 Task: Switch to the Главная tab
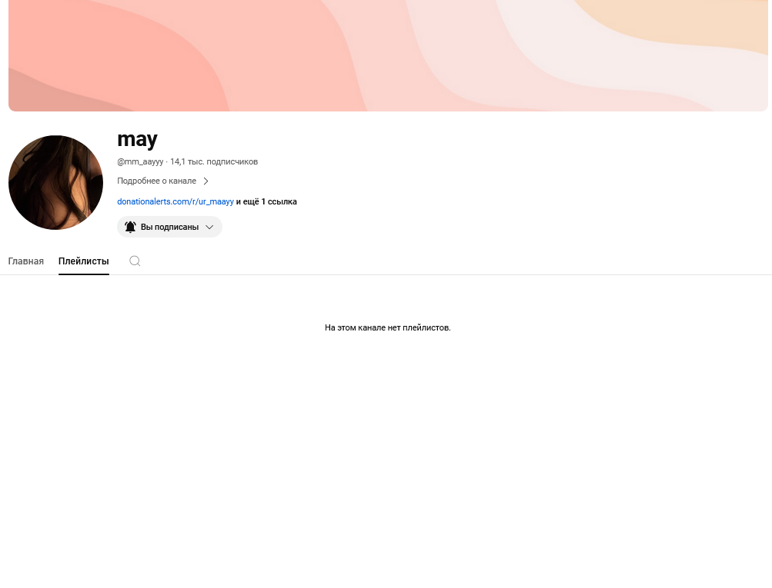pos(26,261)
